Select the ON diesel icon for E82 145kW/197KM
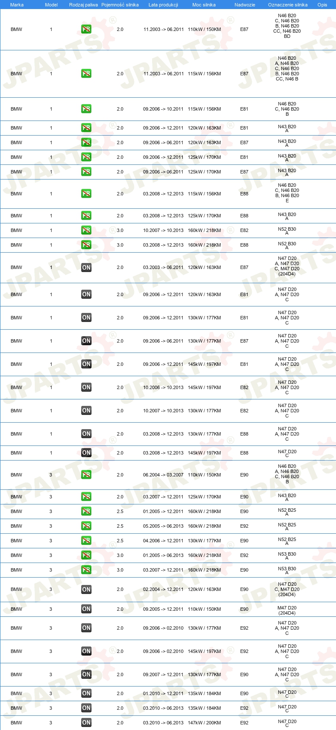The image size is (336, 730). pyautogui.click(x=86, y=387)
